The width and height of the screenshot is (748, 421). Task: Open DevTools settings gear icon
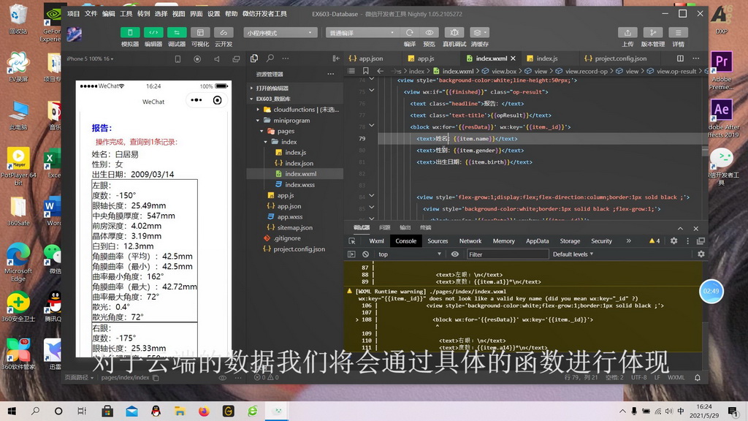coord(673,240)
